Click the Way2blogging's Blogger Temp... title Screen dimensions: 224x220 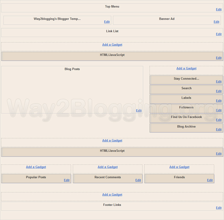[x=57, y=19]
